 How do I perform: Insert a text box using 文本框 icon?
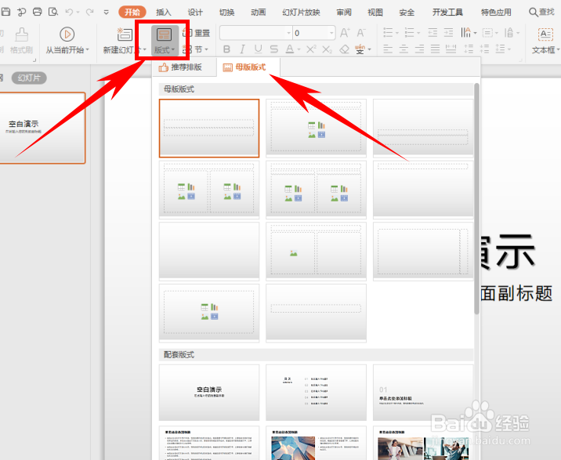click(545, 34)
